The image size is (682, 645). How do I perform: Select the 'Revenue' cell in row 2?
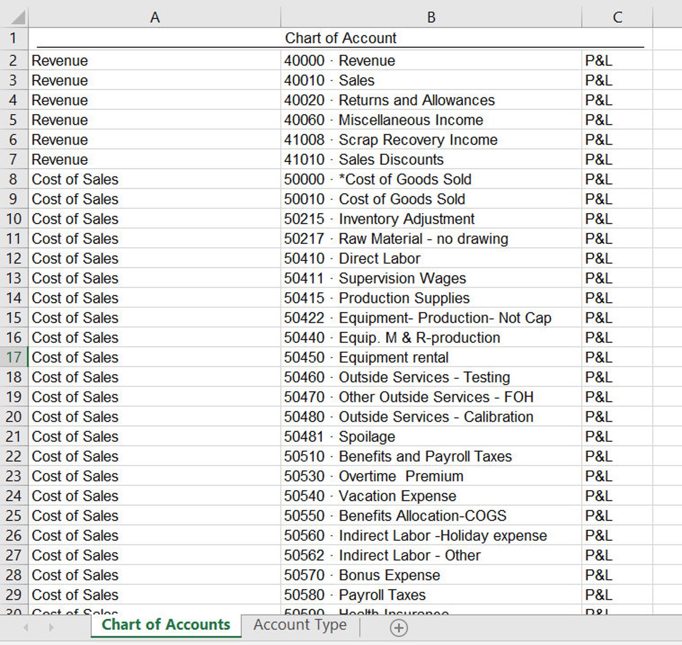click(x=155, y=60)
